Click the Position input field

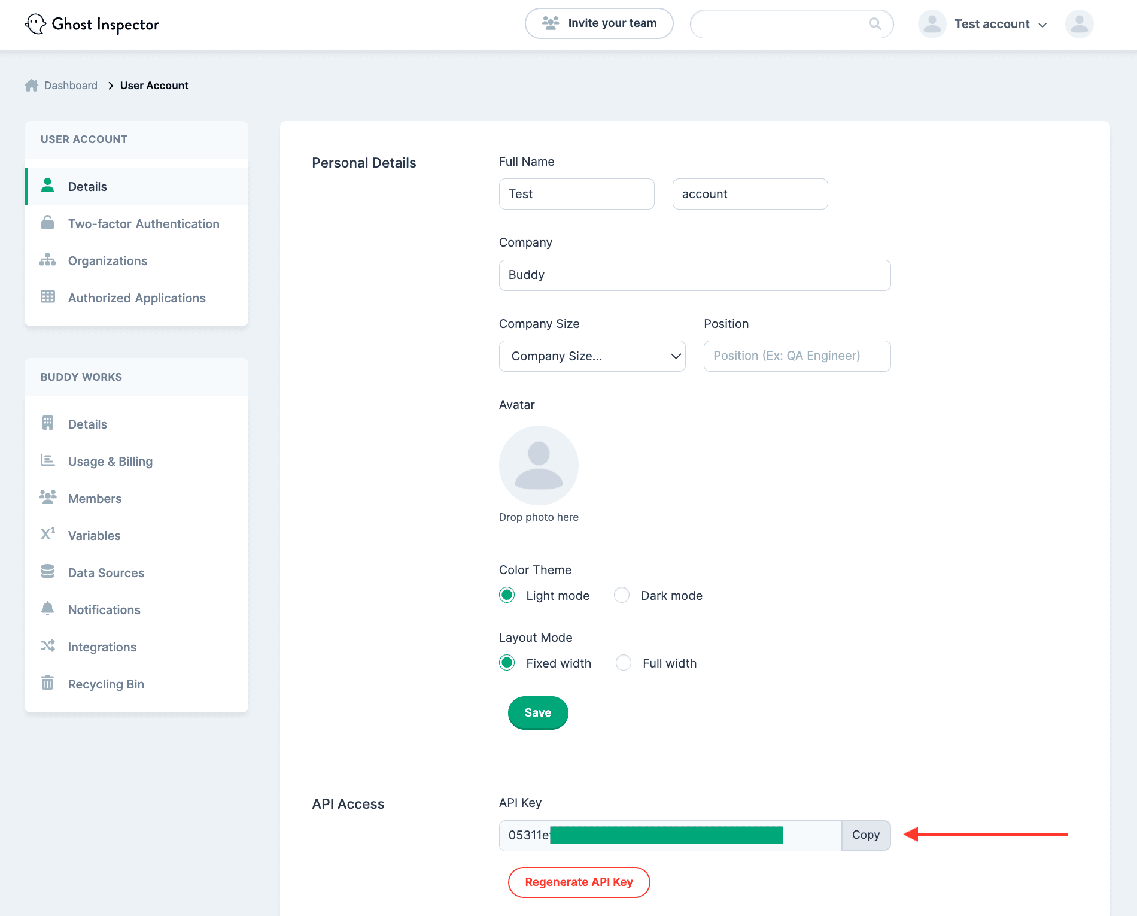click(797, 356)
